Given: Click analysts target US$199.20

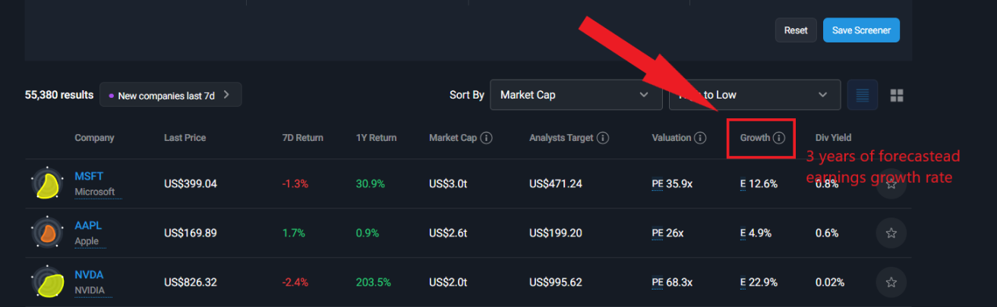Looking at the screenshot, I should click(x=556, y=233).
